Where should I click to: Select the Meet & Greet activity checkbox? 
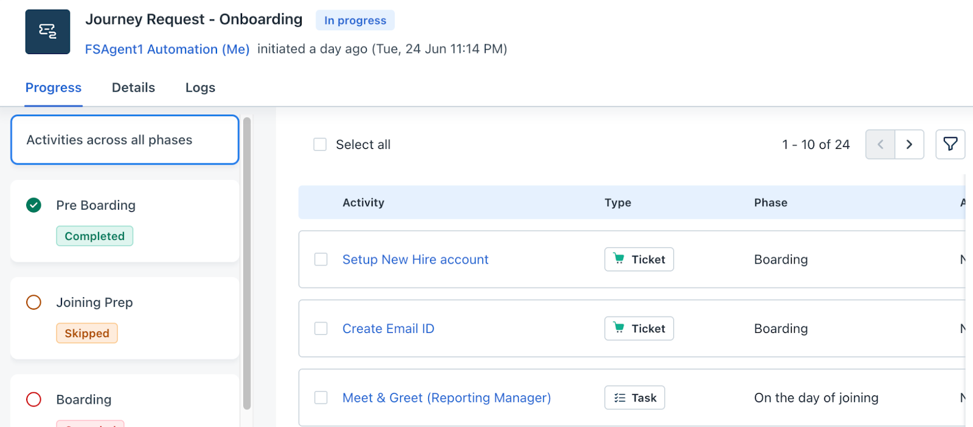(x=321, y=398)
